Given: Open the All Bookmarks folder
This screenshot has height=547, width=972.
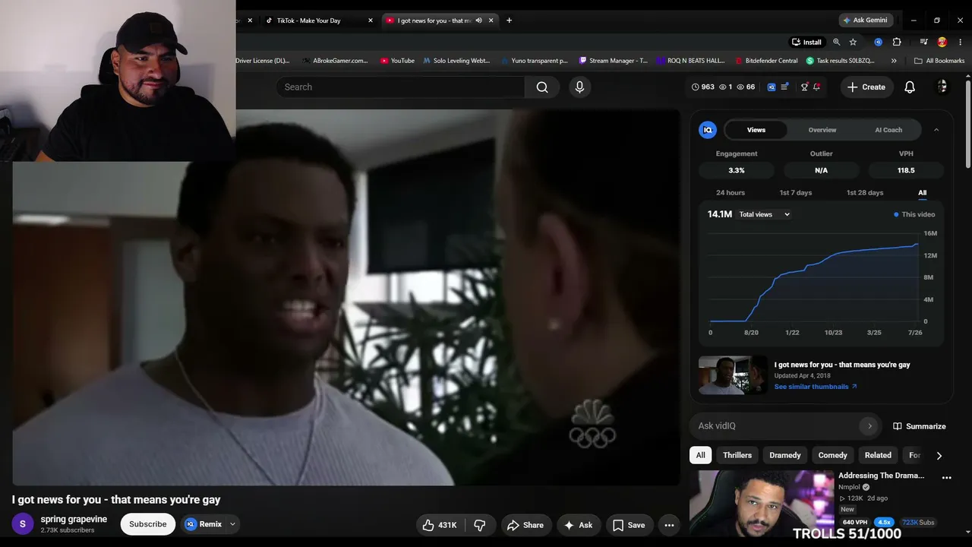Looking at the screenshot, I should coord(939,61).
